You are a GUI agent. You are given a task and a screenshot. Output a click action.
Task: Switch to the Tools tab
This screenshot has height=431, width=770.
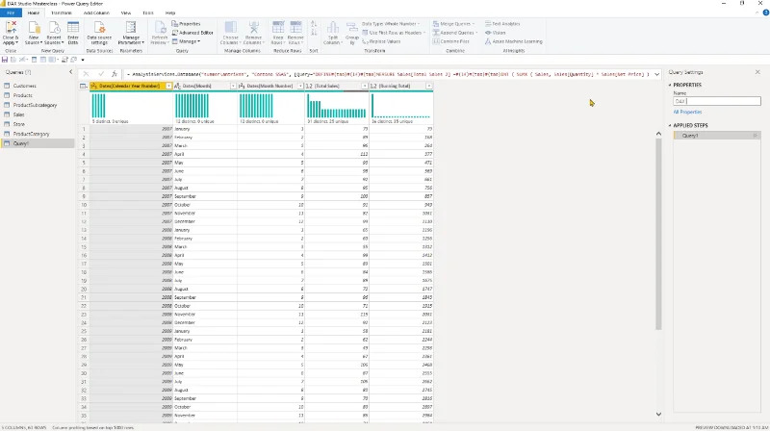(148, 13)
